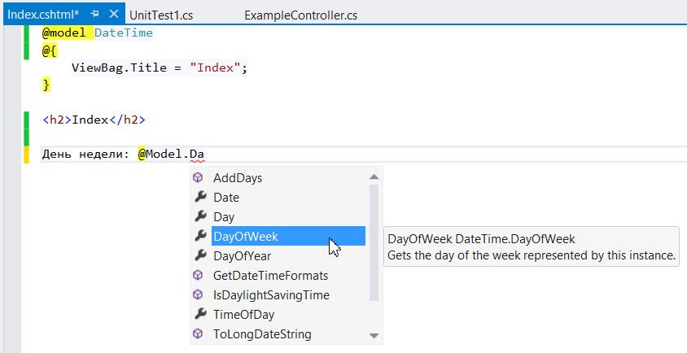The image size is (687, 353).
Task: Click the TimeOfDay wrench icon
Action: click(x=200, y=314)
